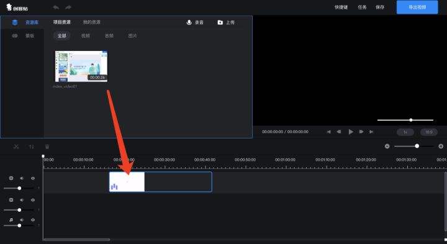Click the tool icon between split and trash
The width and height of the screenshot is (447, 244).
pyautogui.click(x=32, y=147)
